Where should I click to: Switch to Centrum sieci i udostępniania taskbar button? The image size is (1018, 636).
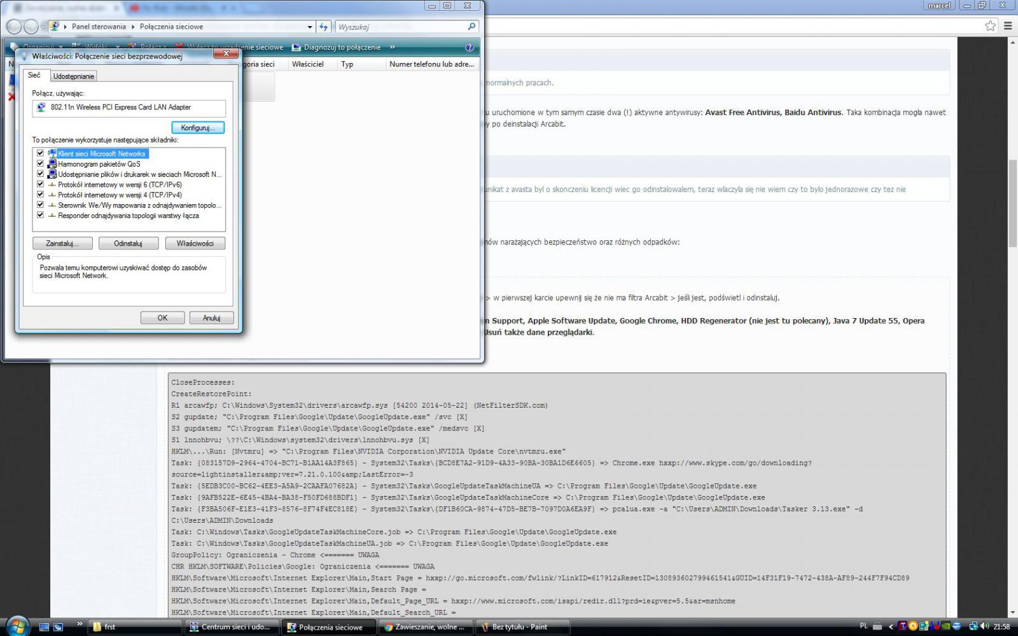231,626
